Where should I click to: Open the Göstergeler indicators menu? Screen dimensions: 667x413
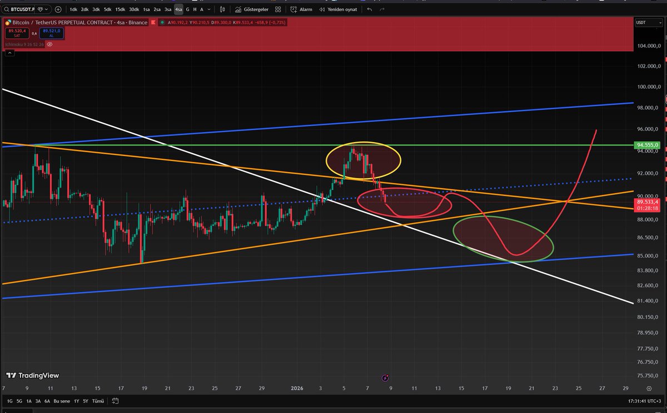pyautogui.click(x=253, y=9)
